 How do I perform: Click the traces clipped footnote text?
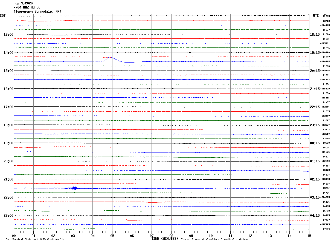click(214, 239)
